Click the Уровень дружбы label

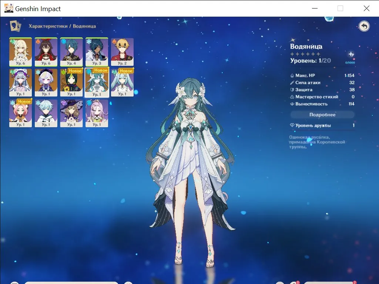(313, 126)
